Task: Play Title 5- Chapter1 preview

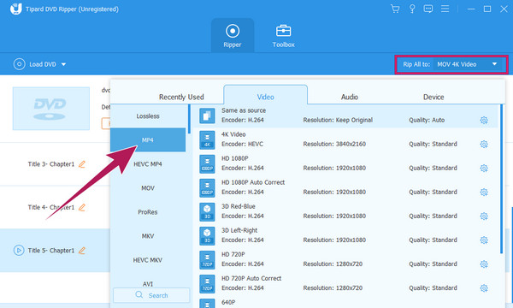Action: click(19, 251)
